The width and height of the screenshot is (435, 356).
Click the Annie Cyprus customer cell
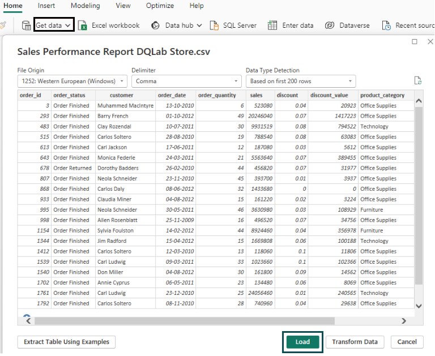pyautogui.click(x=125, y=282)
